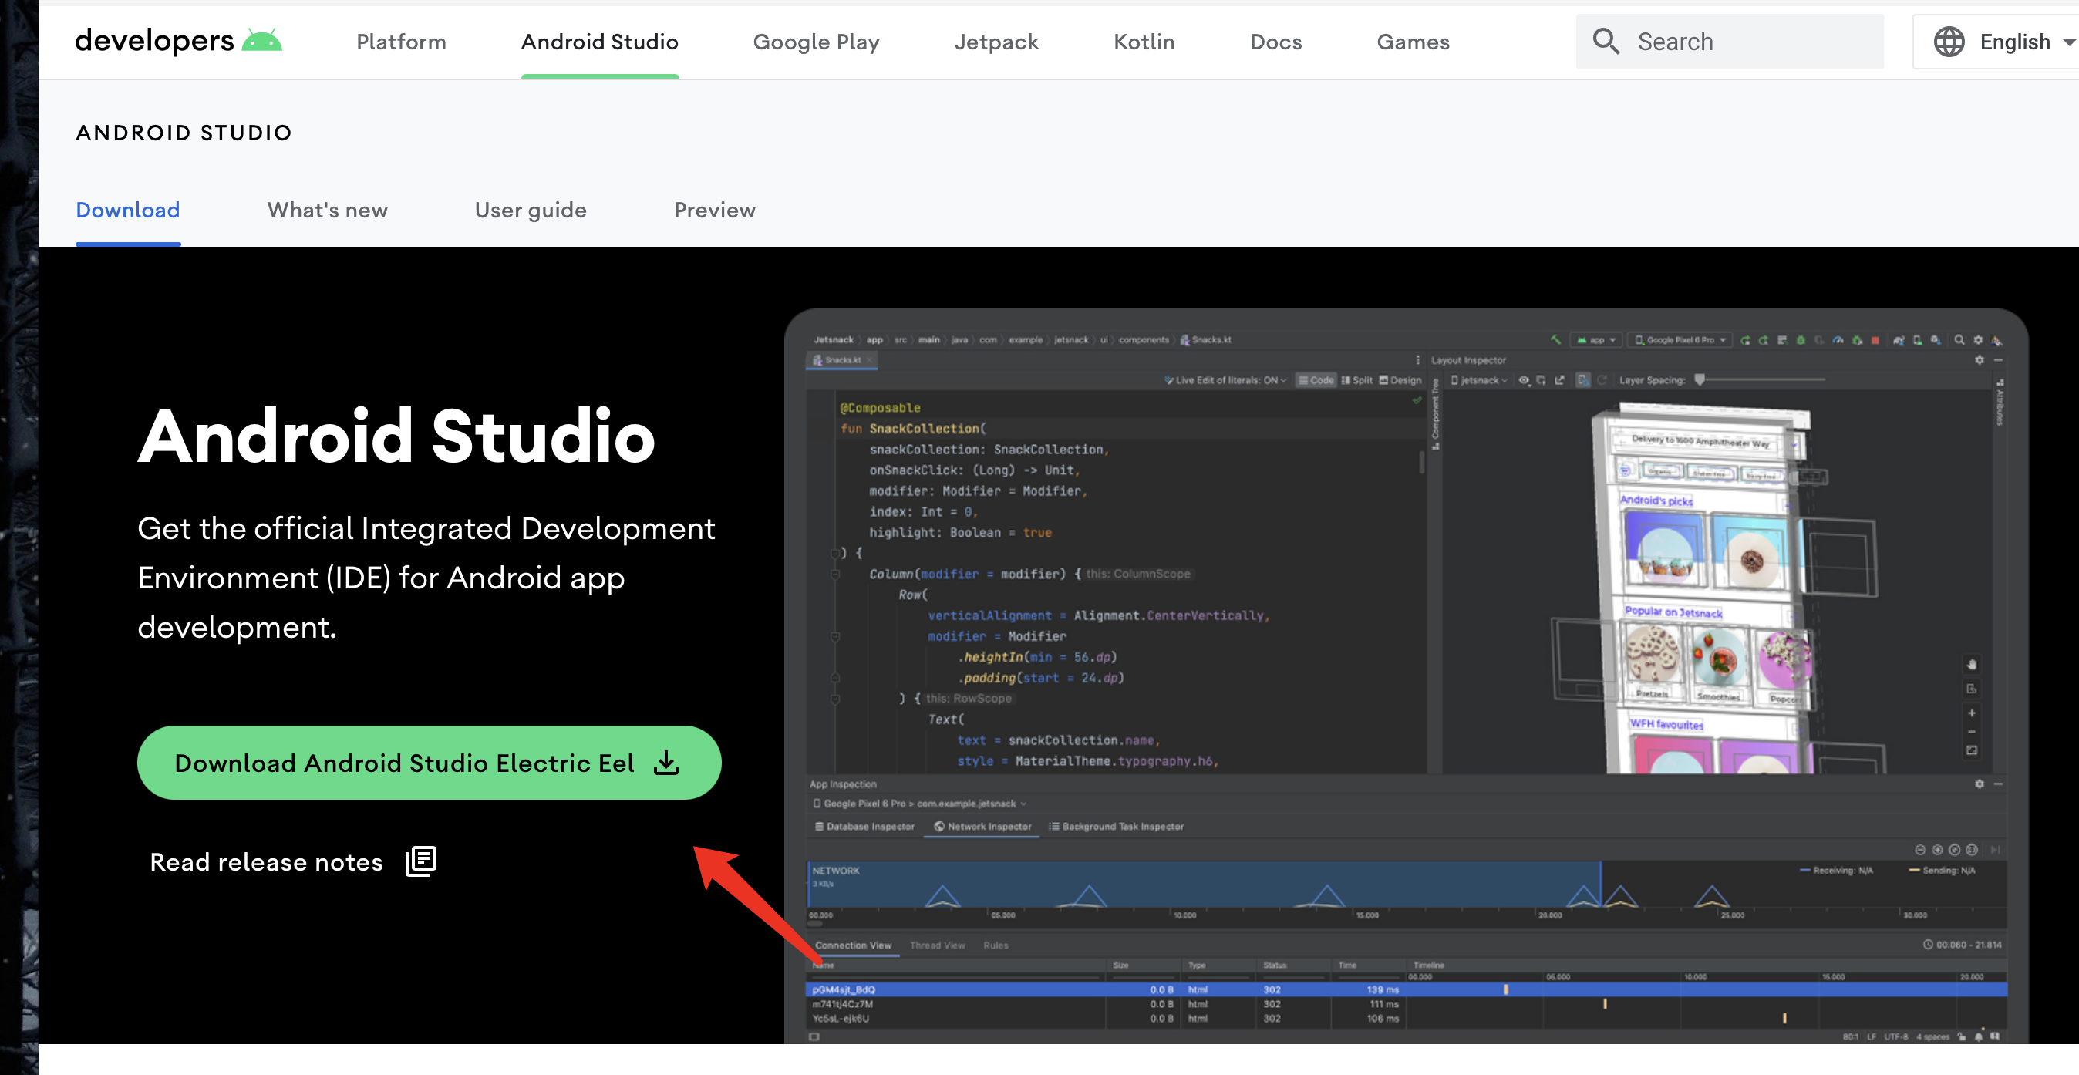Click the green debug bug icon
The height and width of the screenshot is (1075, 2079).
coord(1800,341)
